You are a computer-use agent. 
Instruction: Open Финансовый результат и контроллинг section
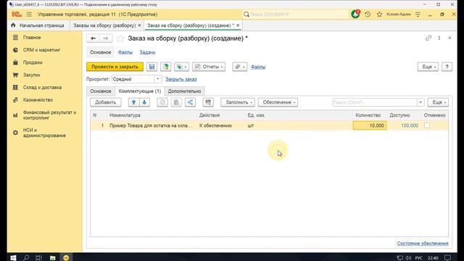coord(49,115)
